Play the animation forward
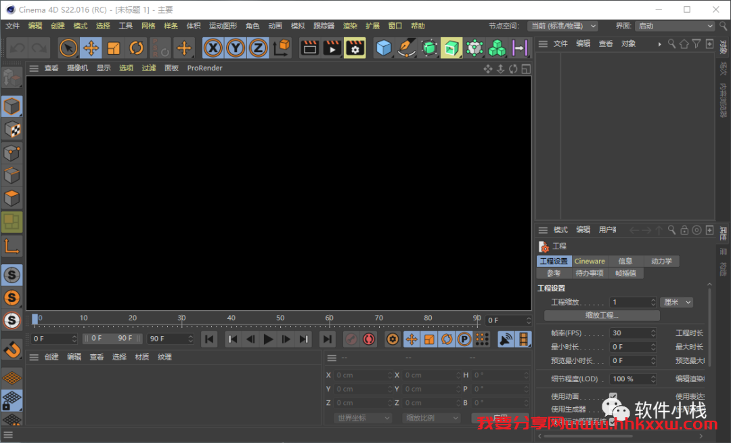Screen dimensions: 731x443 268,339
